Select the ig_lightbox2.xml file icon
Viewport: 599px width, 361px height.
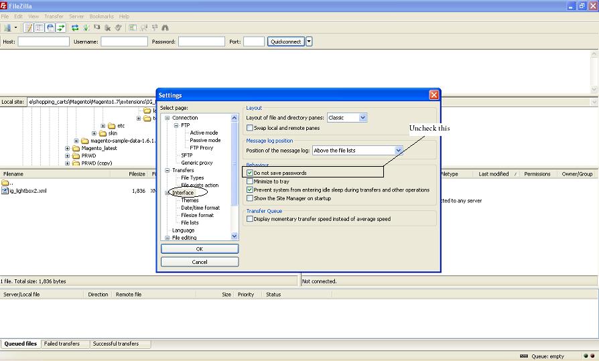point(5,191)
